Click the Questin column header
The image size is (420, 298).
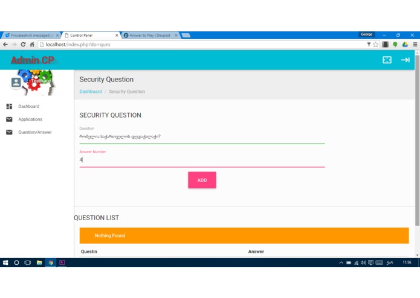pos(89,252)
